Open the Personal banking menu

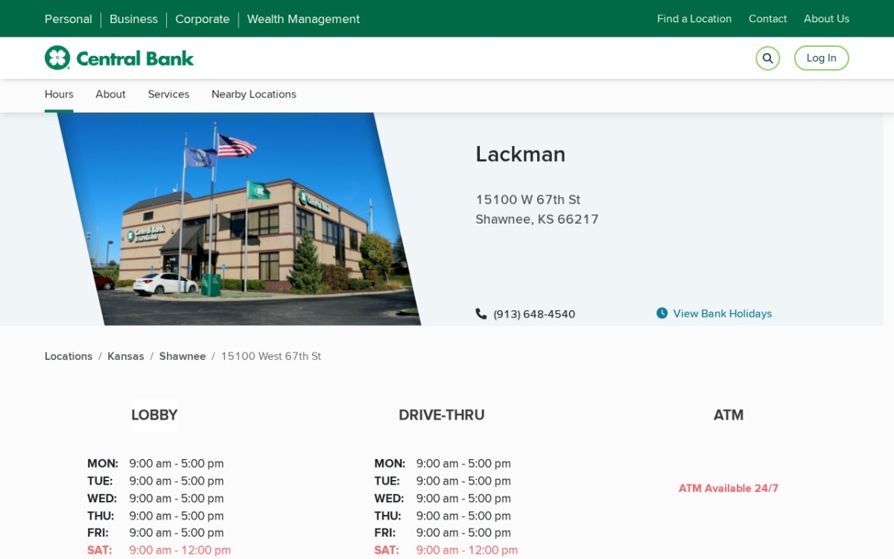(69, 19)
